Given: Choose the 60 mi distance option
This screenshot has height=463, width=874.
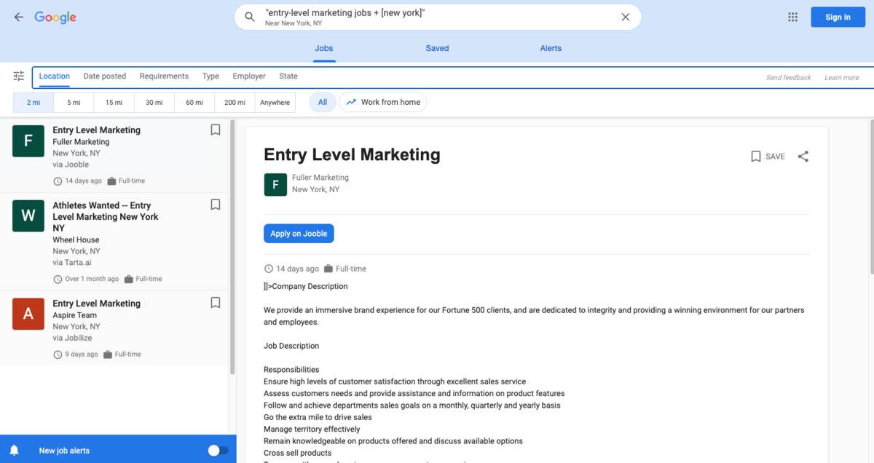Looking at the screenshot, I should click(x=194, y=103).
